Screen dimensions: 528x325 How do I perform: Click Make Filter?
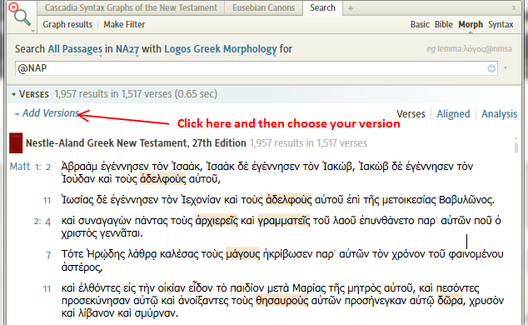(124, 24)
